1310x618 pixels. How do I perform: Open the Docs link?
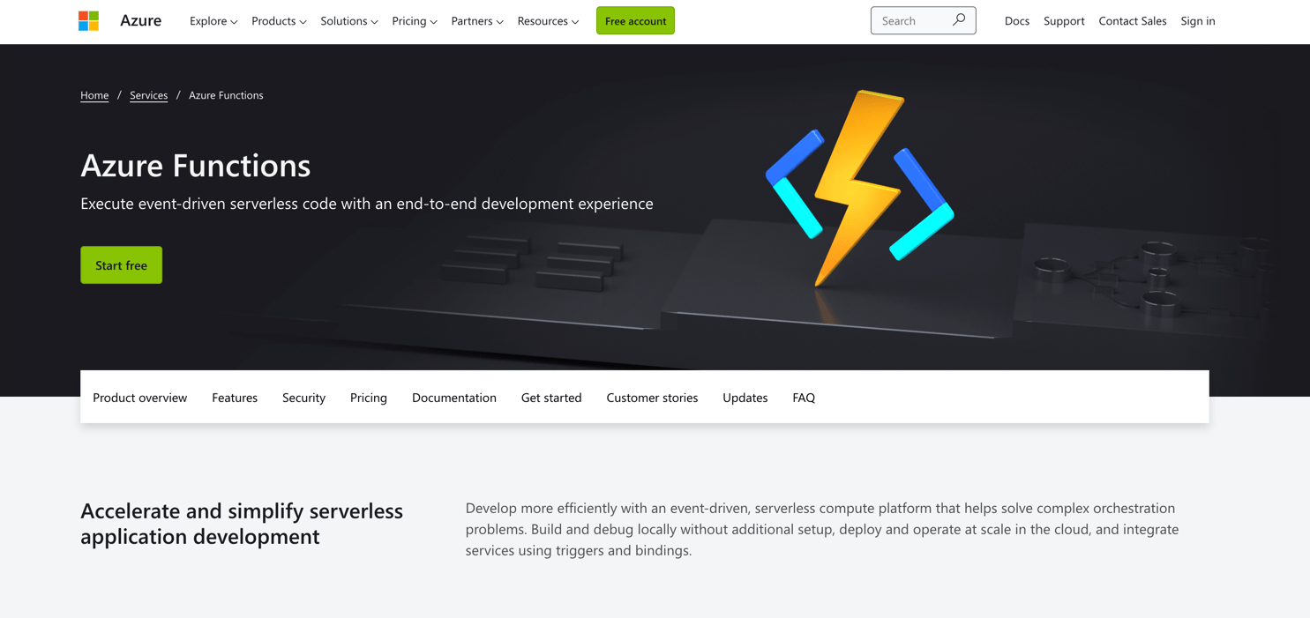[x=1016, y=20]
